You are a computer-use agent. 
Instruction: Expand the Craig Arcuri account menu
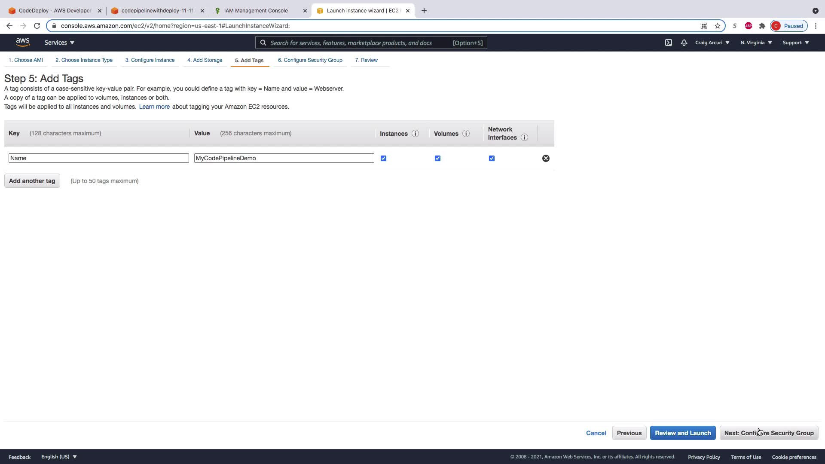click(x=712, y=43)
